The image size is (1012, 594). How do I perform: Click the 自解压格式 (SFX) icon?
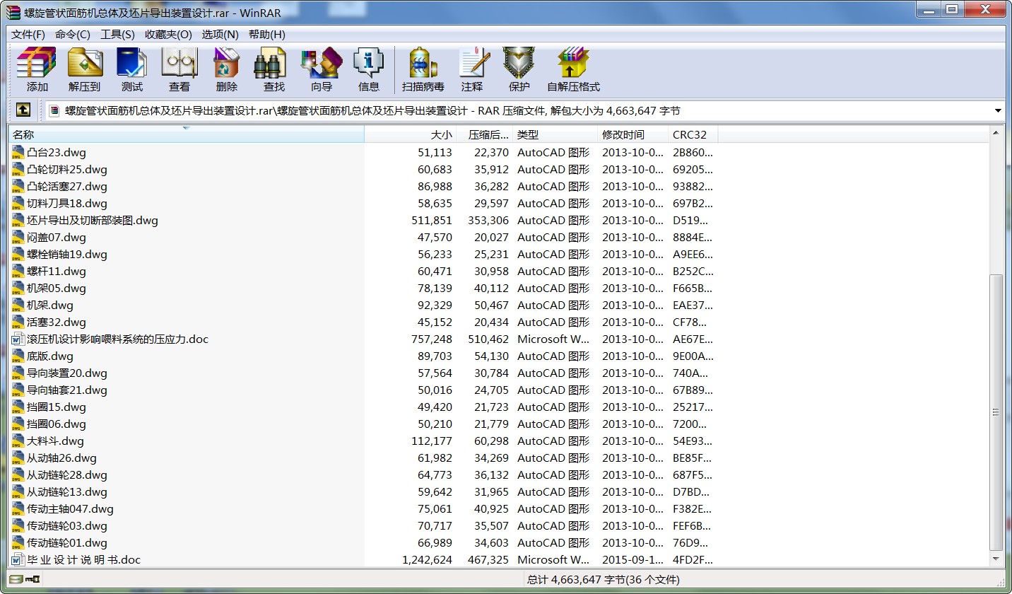tap(573, 69)
